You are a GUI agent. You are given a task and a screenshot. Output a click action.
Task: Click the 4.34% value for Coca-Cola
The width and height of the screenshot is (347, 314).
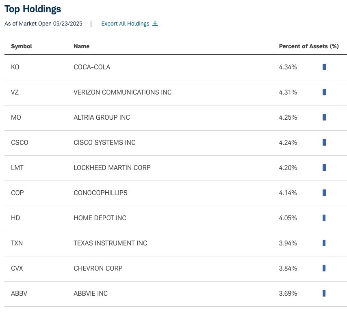(288, 67)
